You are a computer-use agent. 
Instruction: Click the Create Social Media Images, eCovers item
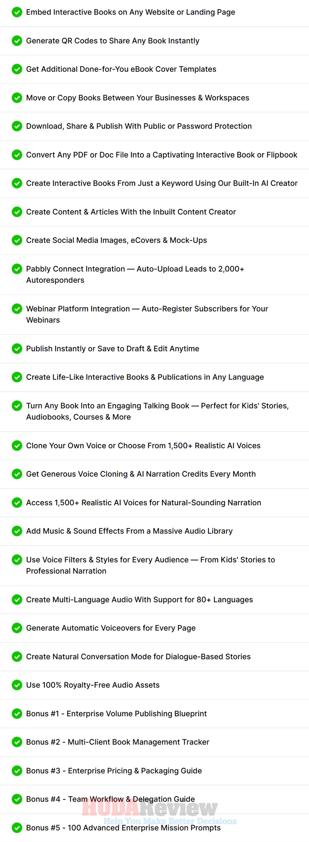point(116,240)
